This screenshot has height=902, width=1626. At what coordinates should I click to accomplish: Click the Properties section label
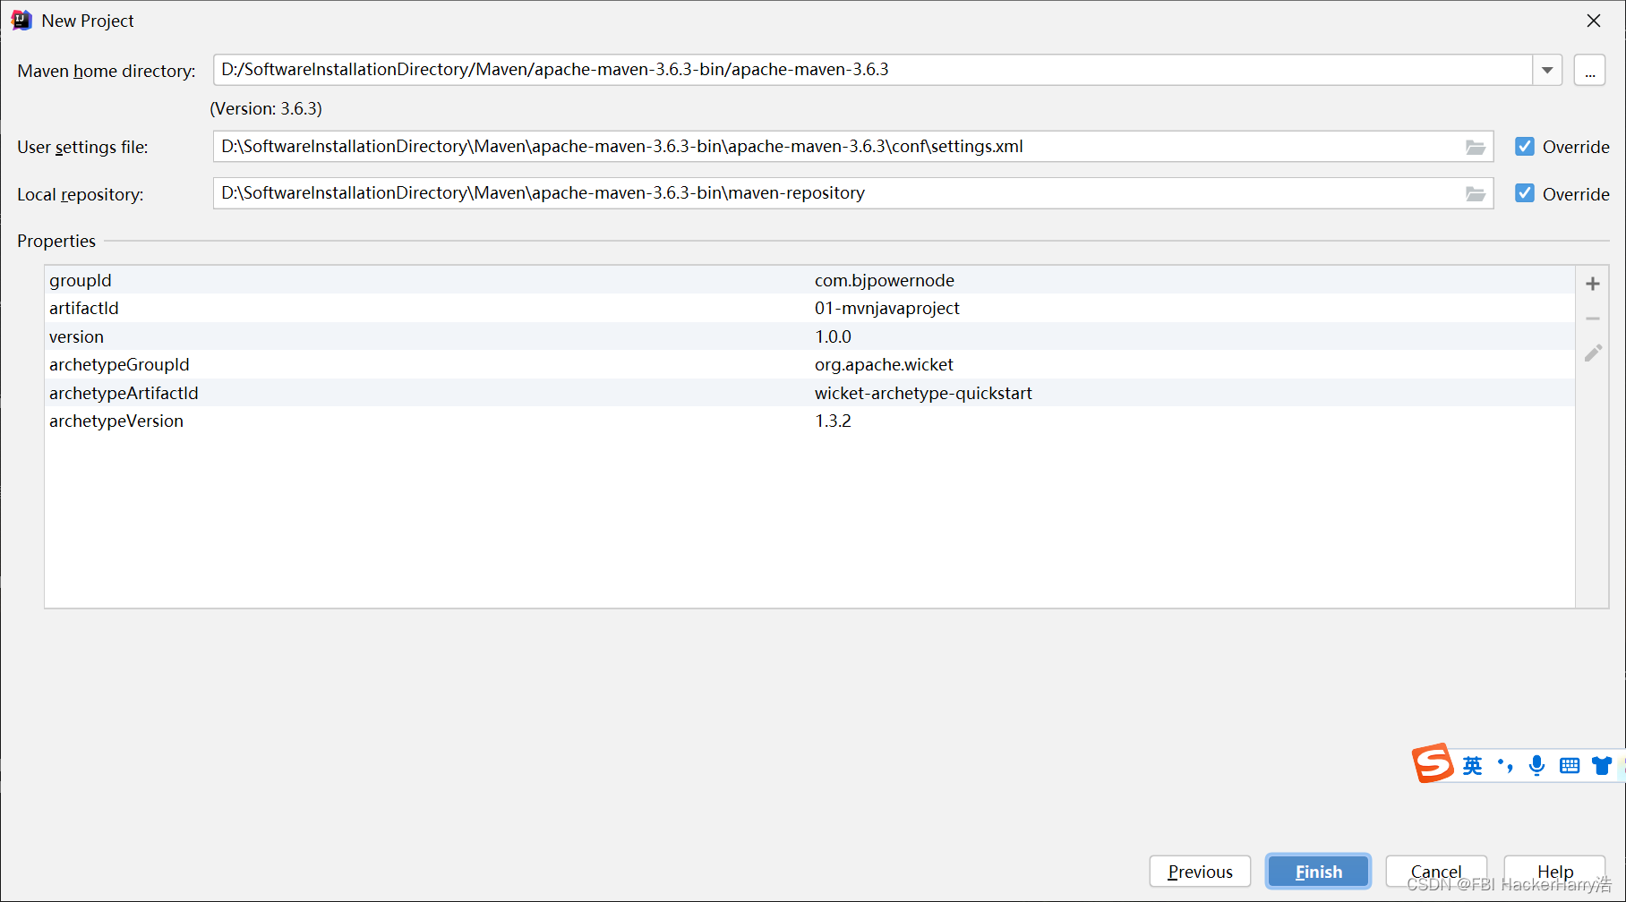click(56, 241)
